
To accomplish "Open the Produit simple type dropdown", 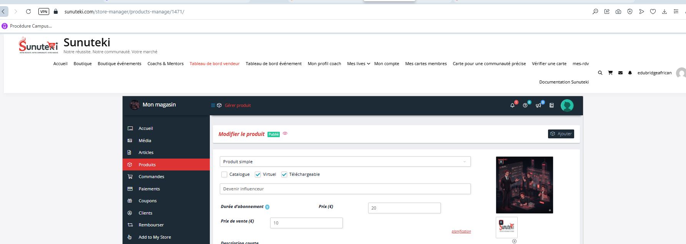I will pyautogui.click(x=345, y=162).
